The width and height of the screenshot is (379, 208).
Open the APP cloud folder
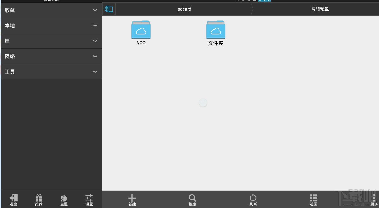141,33
